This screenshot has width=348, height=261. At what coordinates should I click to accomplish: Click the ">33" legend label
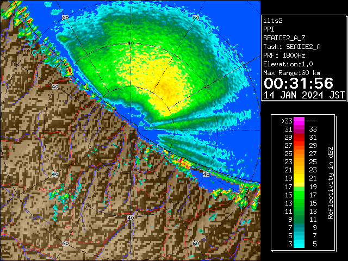pos(287,121)
